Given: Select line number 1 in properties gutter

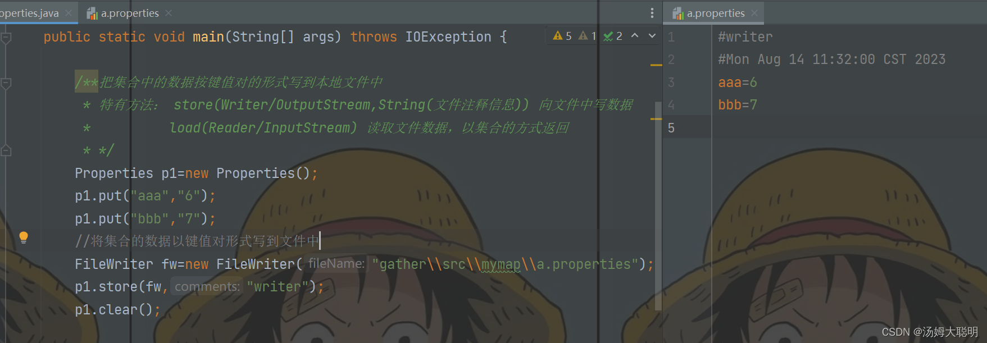Looking at the screenshot, I should [671, 37].
